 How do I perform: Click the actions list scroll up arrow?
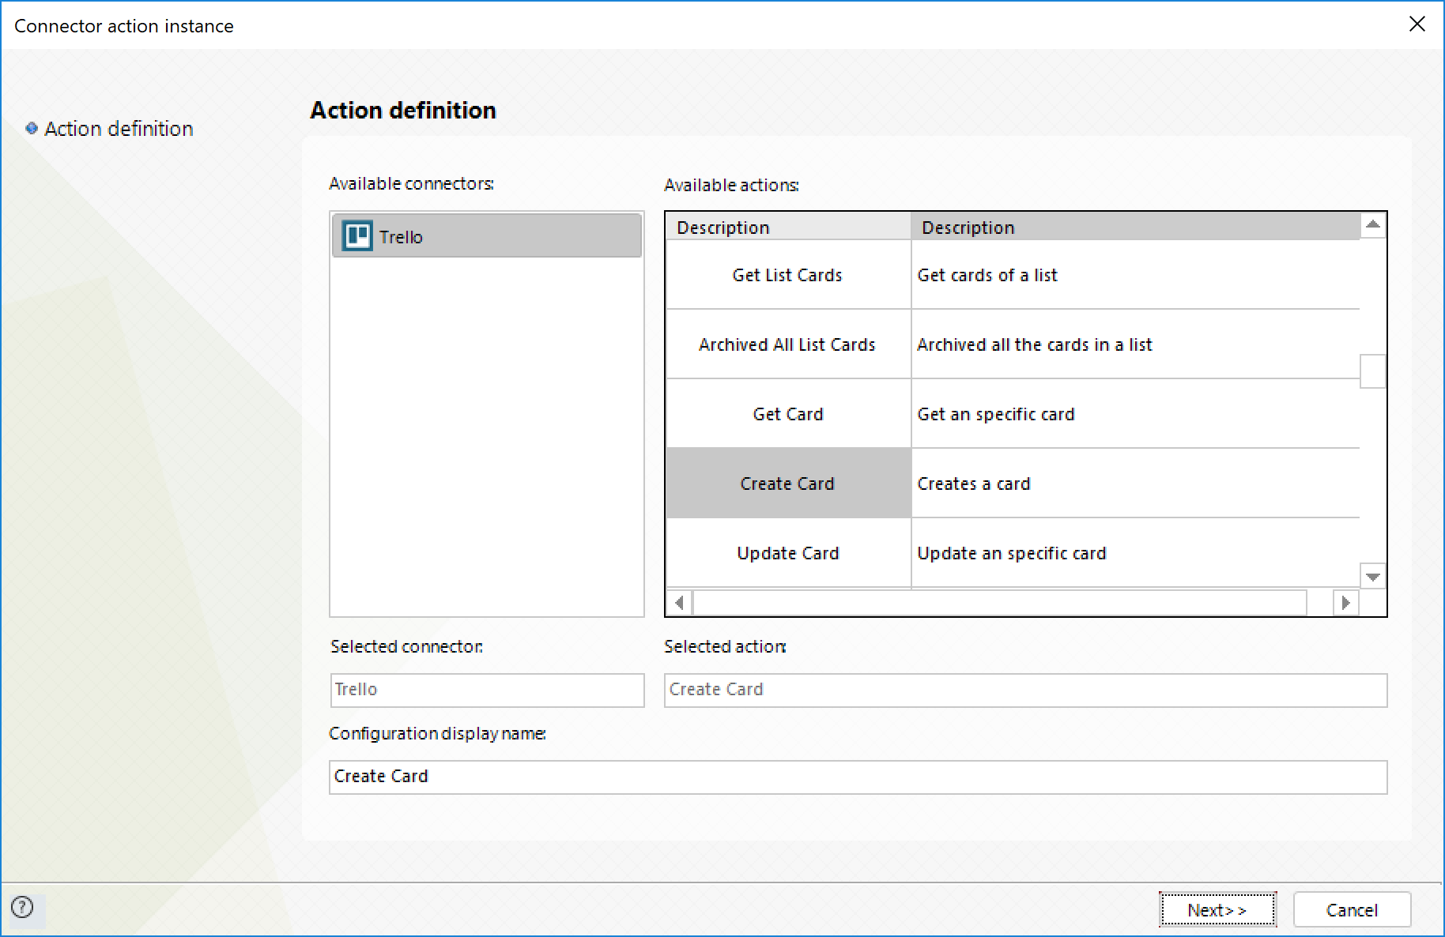pyautogui.click(x=1373, y=225)
